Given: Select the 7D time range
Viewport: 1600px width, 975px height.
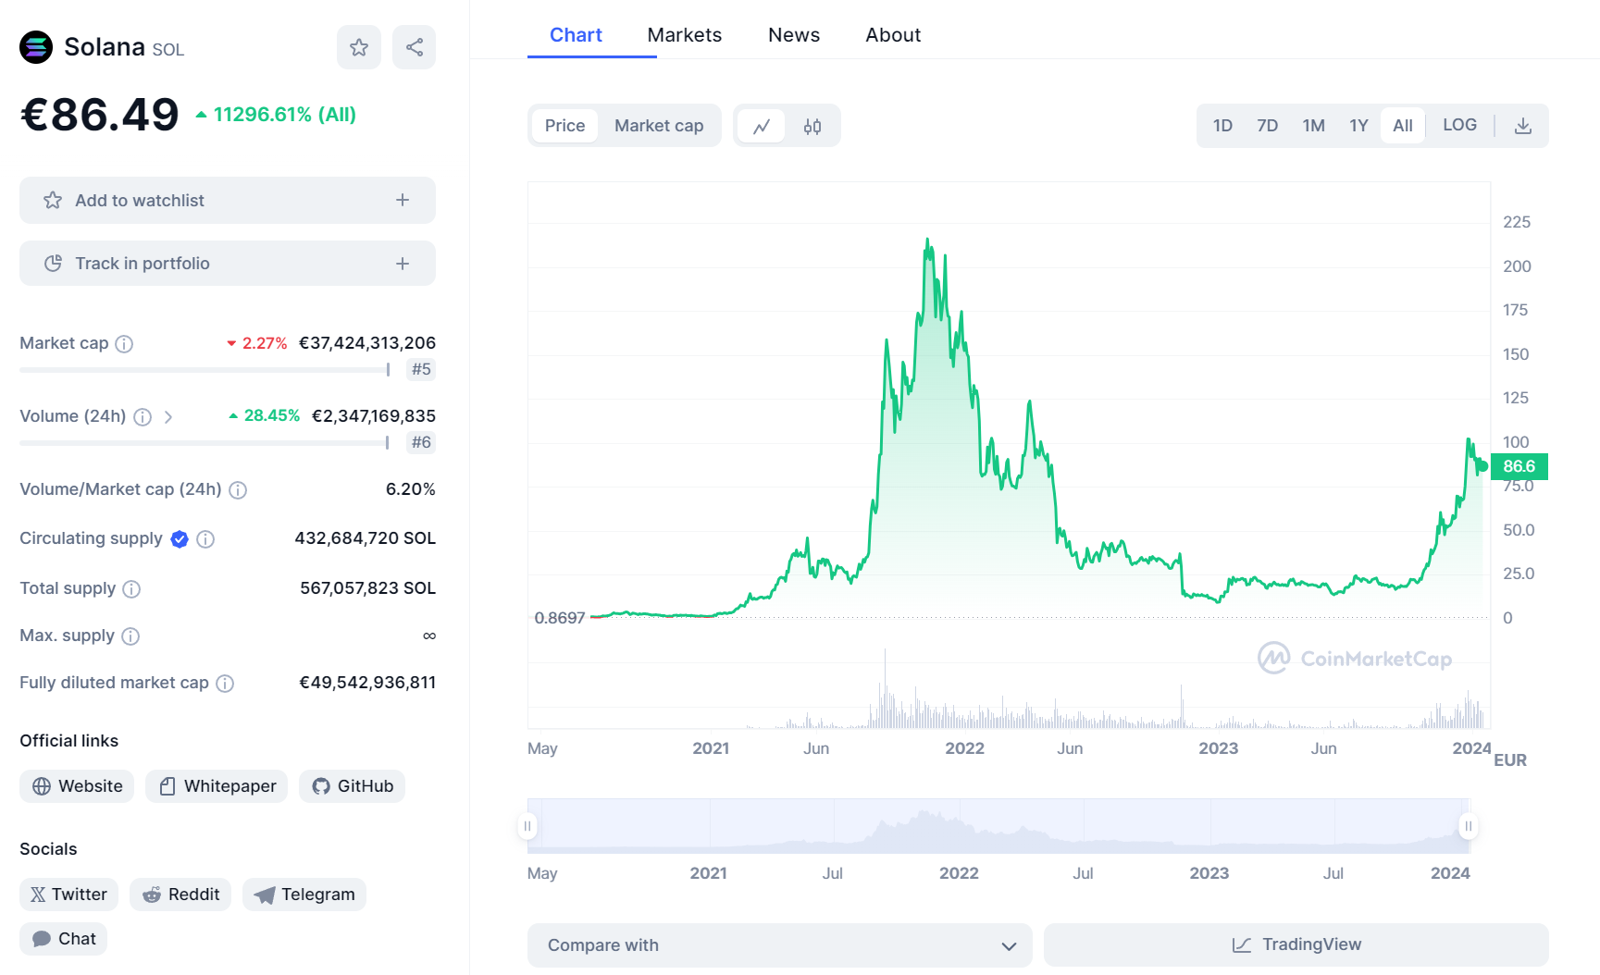Looking at the screenshot, I should click(x=1267, y=126).
